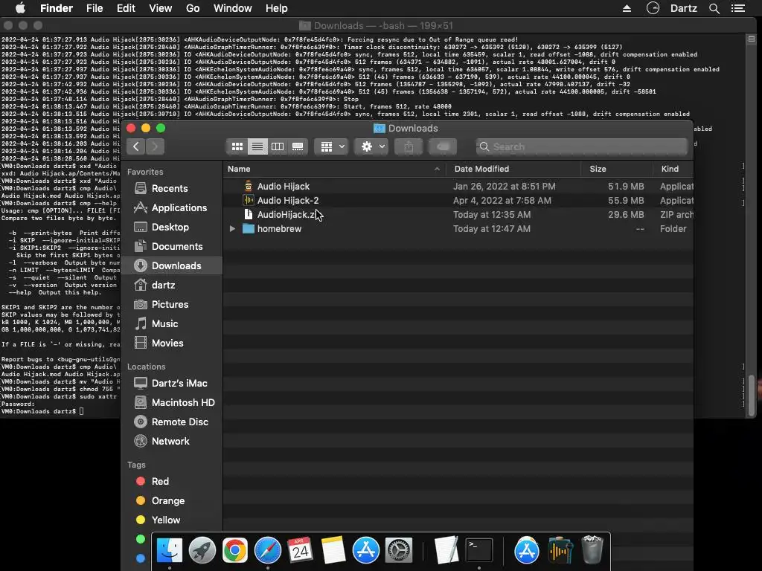Click the Dartz user menu
This screenshot has width=762, height=571.
point(684,8)
